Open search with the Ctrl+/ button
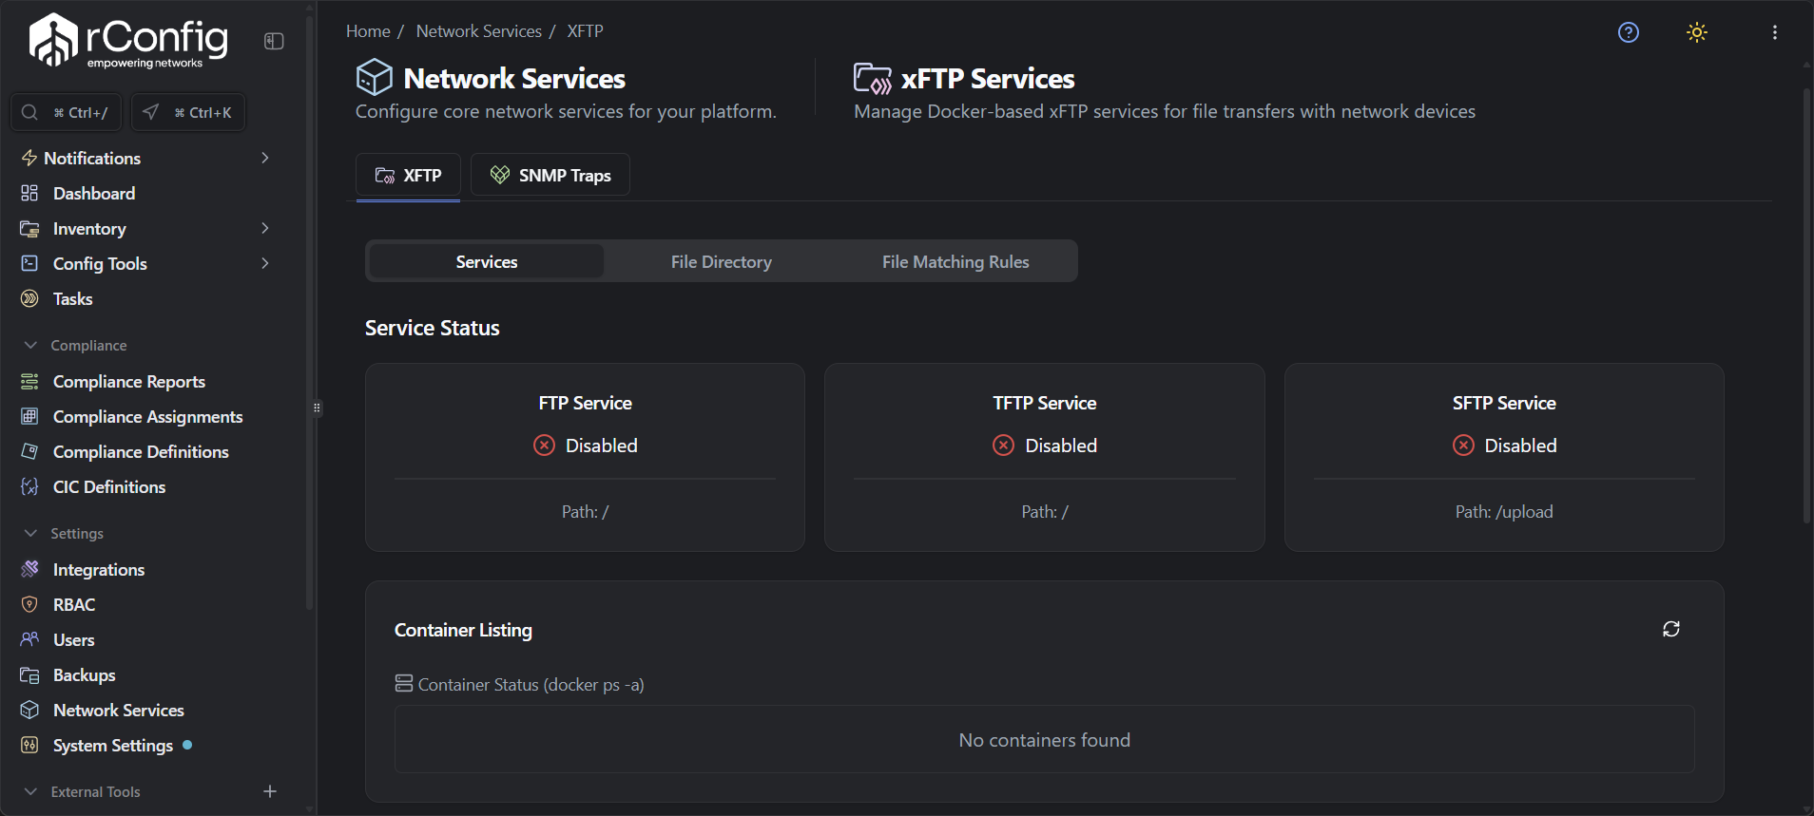 pyautogui.click(x=66, y=112)
